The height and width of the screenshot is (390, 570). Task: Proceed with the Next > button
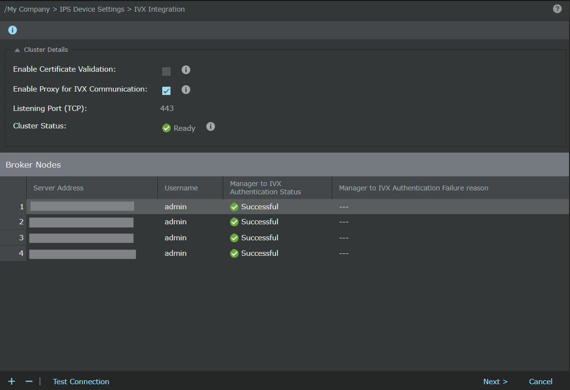coord(495,382)
